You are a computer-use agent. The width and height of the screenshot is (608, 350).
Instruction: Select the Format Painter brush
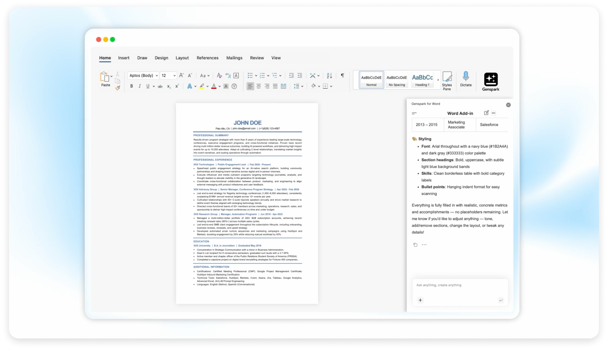click(x=118, y=88)
